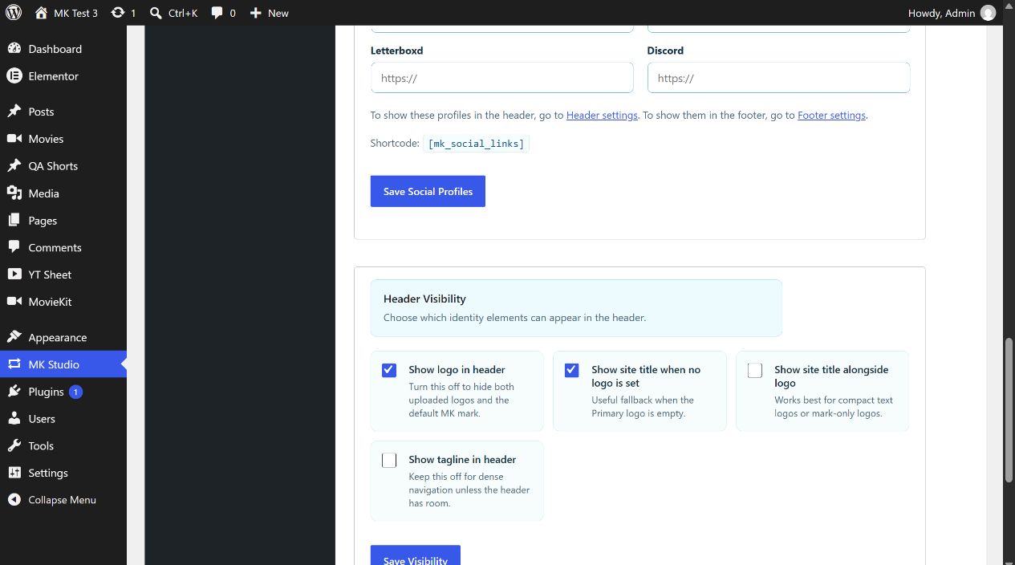Click the WordPress logo icon
This screenshot has width=1015, height=565.
pyautogui.click(x=14, y=13)
